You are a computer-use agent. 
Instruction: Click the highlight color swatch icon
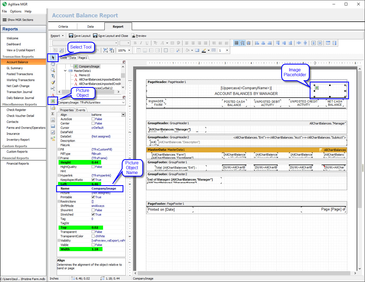pos(204,50)
